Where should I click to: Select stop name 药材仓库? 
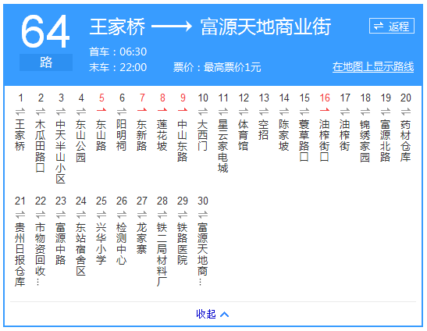tap(406, 141)
